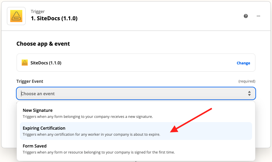Click the Change link for SiteDocs app
Image resolution: width=272 pixels, height=162 pixels.
point(243,63)
